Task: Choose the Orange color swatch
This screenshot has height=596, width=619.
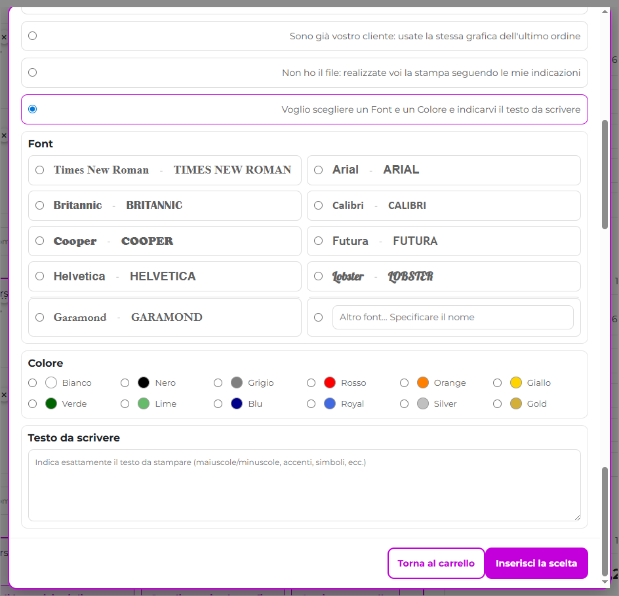Action: coord(423,383)
